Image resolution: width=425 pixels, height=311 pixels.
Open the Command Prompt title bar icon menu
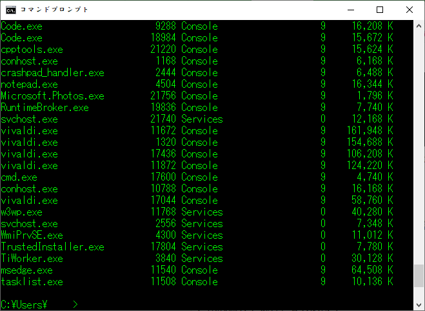click(11, 10)
